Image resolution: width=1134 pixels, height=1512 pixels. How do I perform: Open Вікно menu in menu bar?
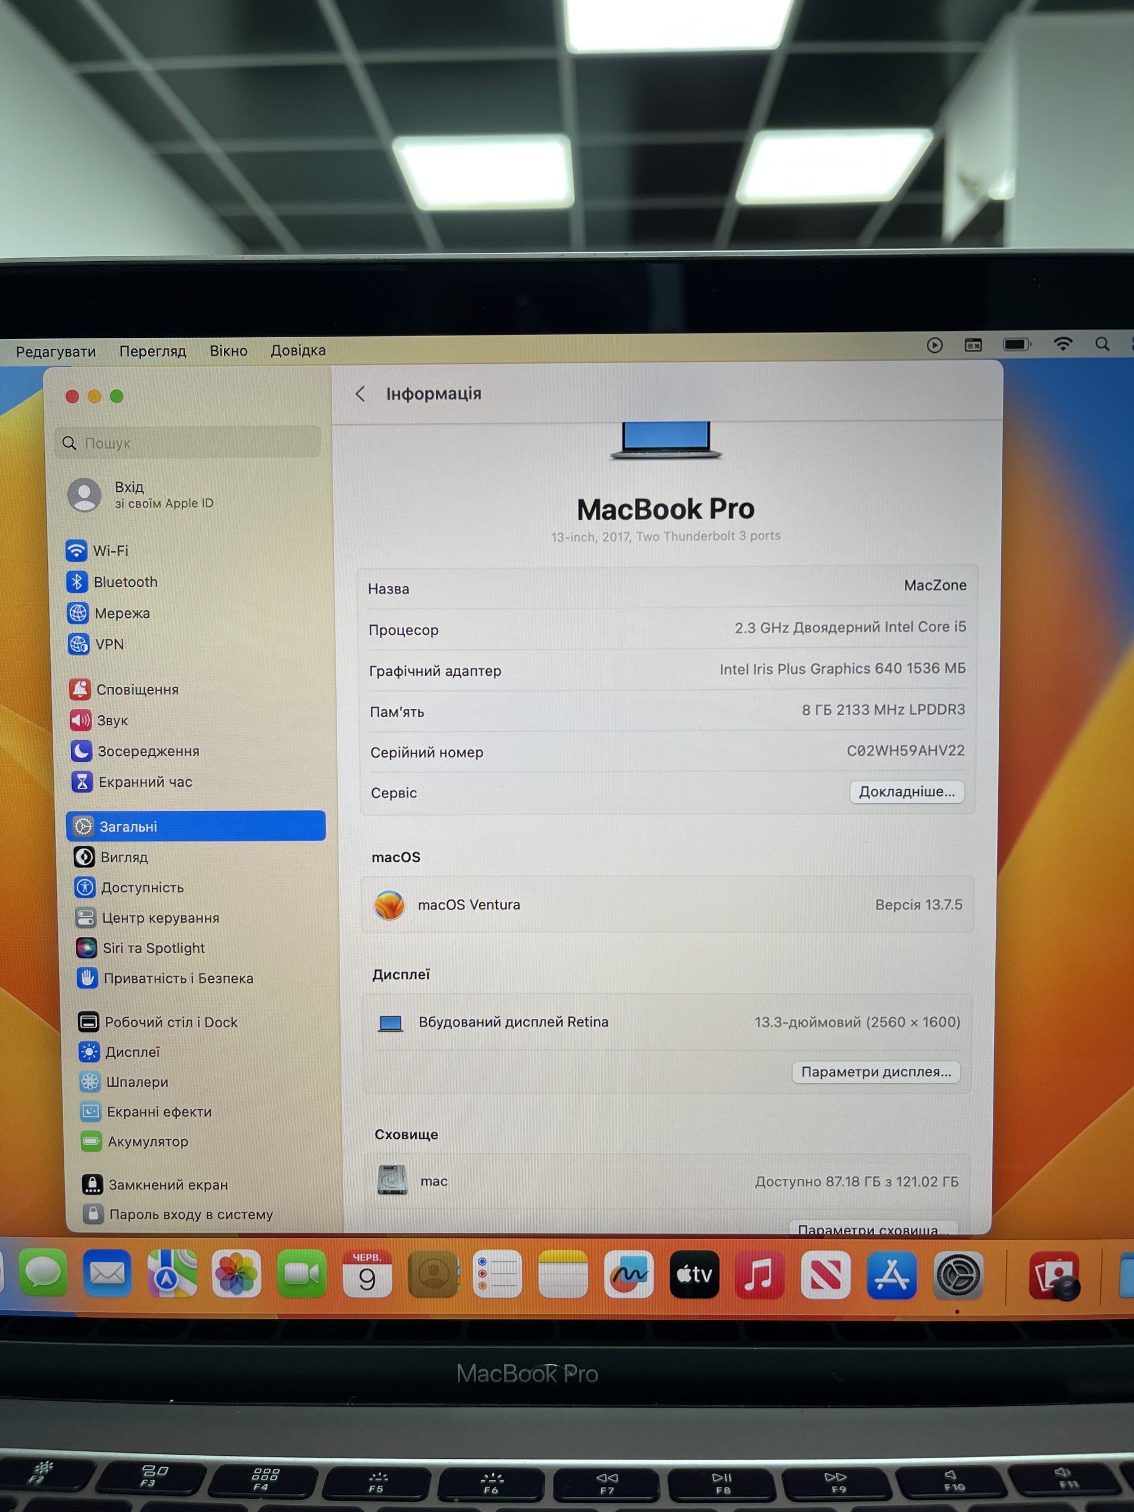tap(229, 350)
